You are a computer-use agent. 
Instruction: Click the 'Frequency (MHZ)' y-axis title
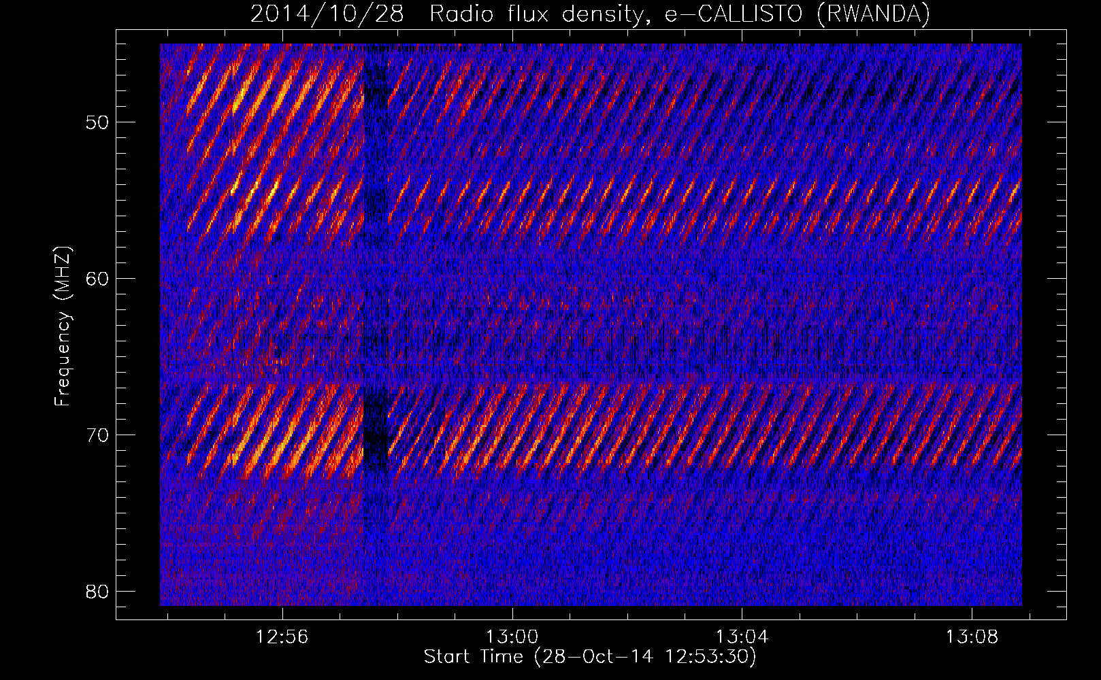tap(63, 326)
